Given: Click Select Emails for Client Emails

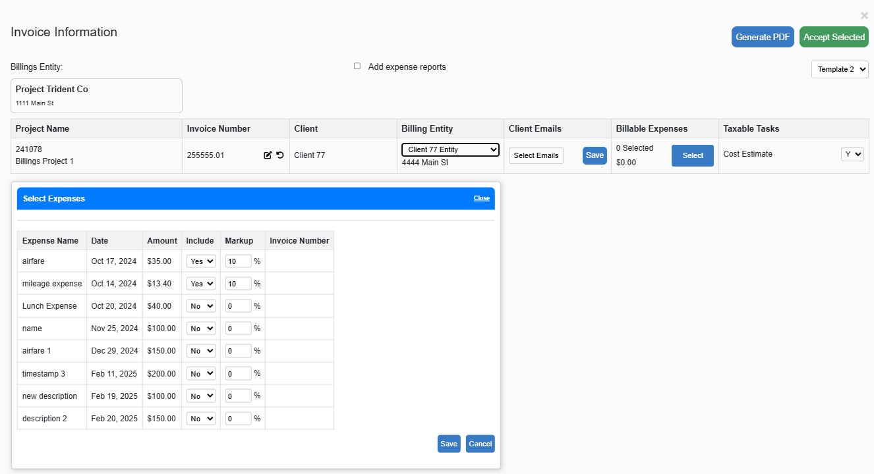Looking at the screenshot, I should (536, 155).
